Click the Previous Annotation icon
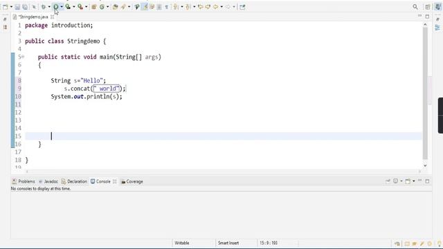The height and width of the screenshot is (249, 443). pyautogui.click(x=188, y=7)
